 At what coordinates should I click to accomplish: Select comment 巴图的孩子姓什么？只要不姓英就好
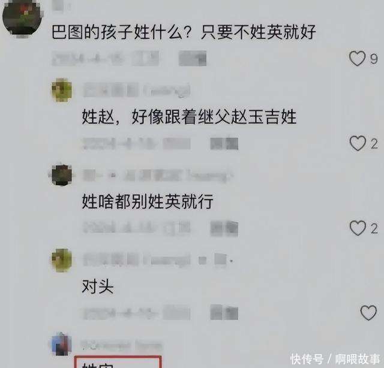click(x=184, y=32)
